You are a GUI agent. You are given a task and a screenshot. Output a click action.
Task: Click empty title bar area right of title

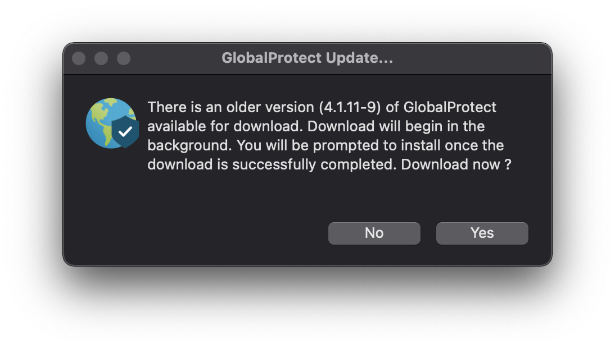[471, 58]
